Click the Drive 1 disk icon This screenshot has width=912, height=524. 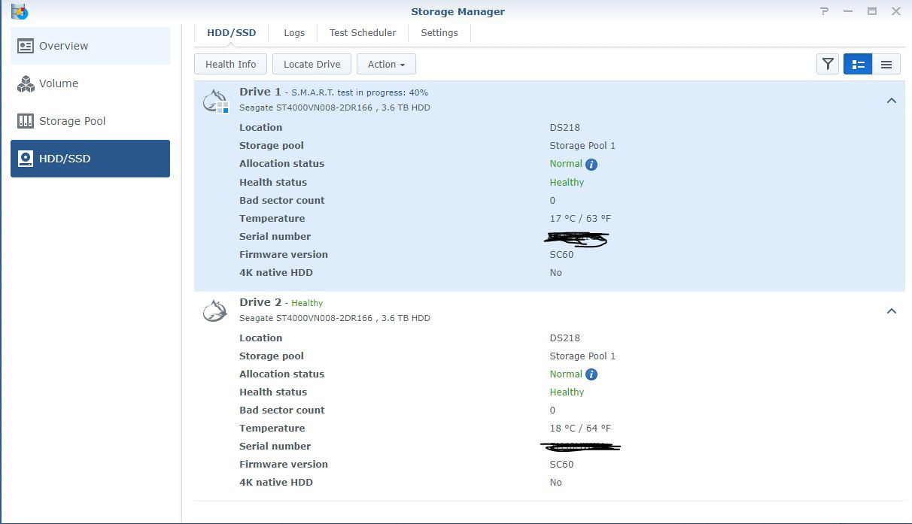pyautogui.click(x=214, y=99)
